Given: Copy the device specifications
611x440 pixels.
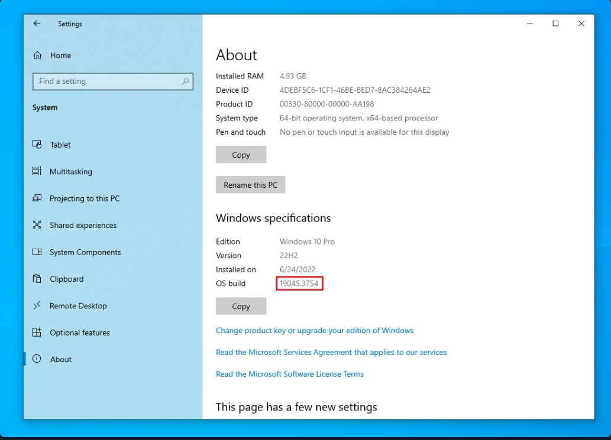Looking at the screenshot, I should coord(241,155).
